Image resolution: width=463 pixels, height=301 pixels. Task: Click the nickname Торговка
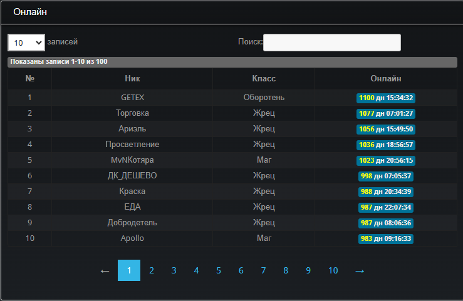(132, 113)
